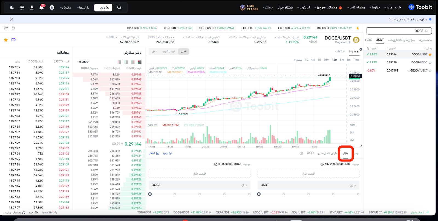
Task: Select the 1m chart interval
Action: (x=349, y=60)
